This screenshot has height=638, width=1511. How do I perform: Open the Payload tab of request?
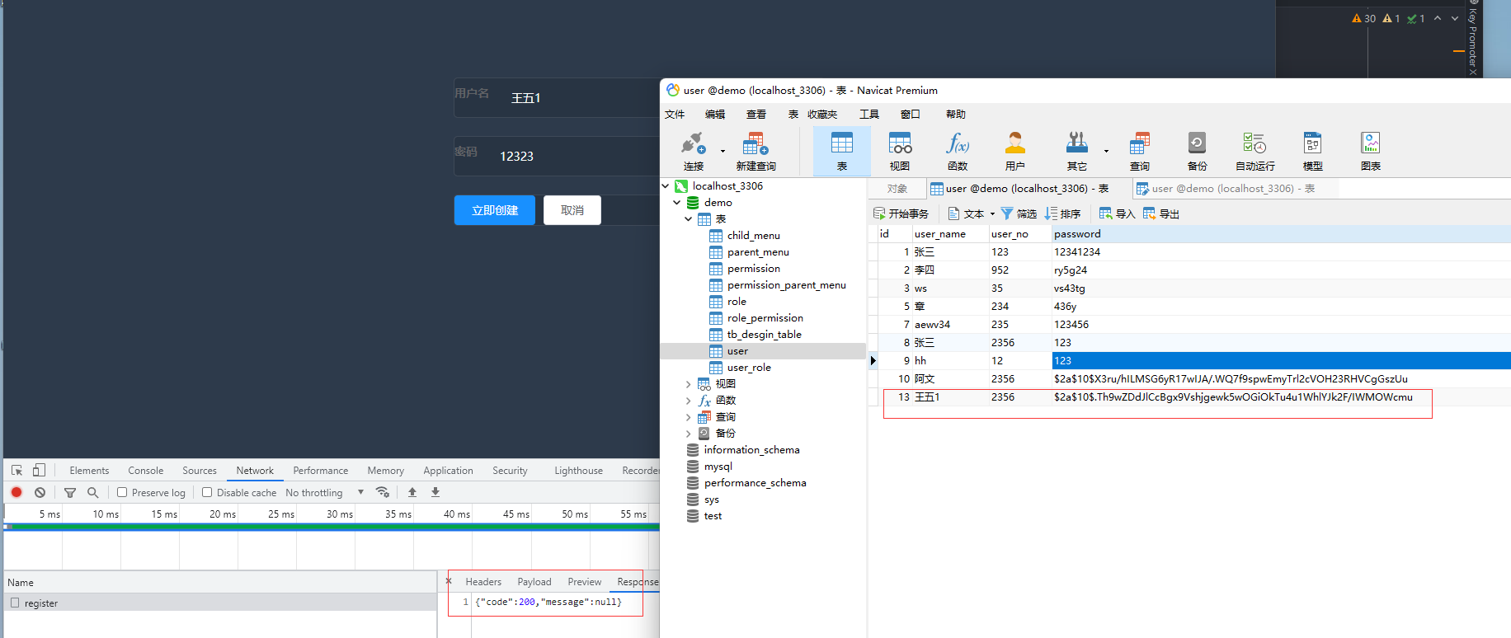click(534, 582)
